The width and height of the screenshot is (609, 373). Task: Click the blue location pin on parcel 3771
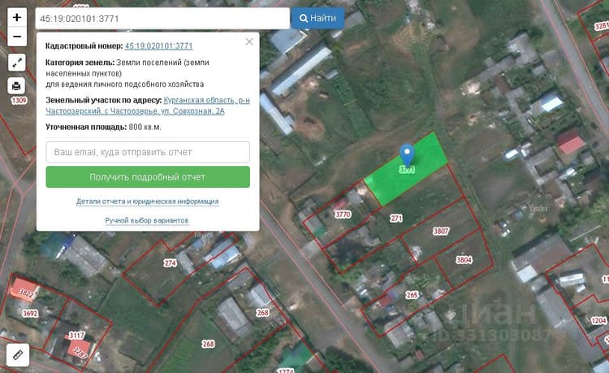click(x=407, y=154)
